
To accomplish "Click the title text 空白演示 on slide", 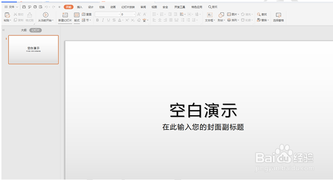I will (x=203, y=110).
